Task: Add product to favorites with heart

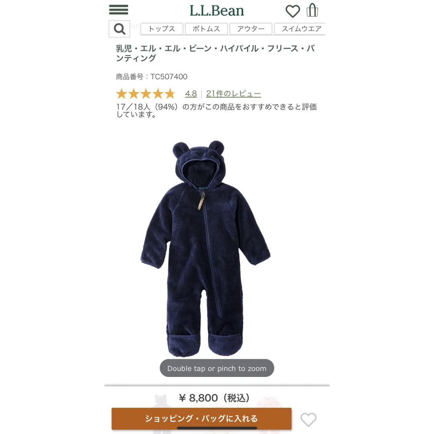Action: click(x=308, y=420)
